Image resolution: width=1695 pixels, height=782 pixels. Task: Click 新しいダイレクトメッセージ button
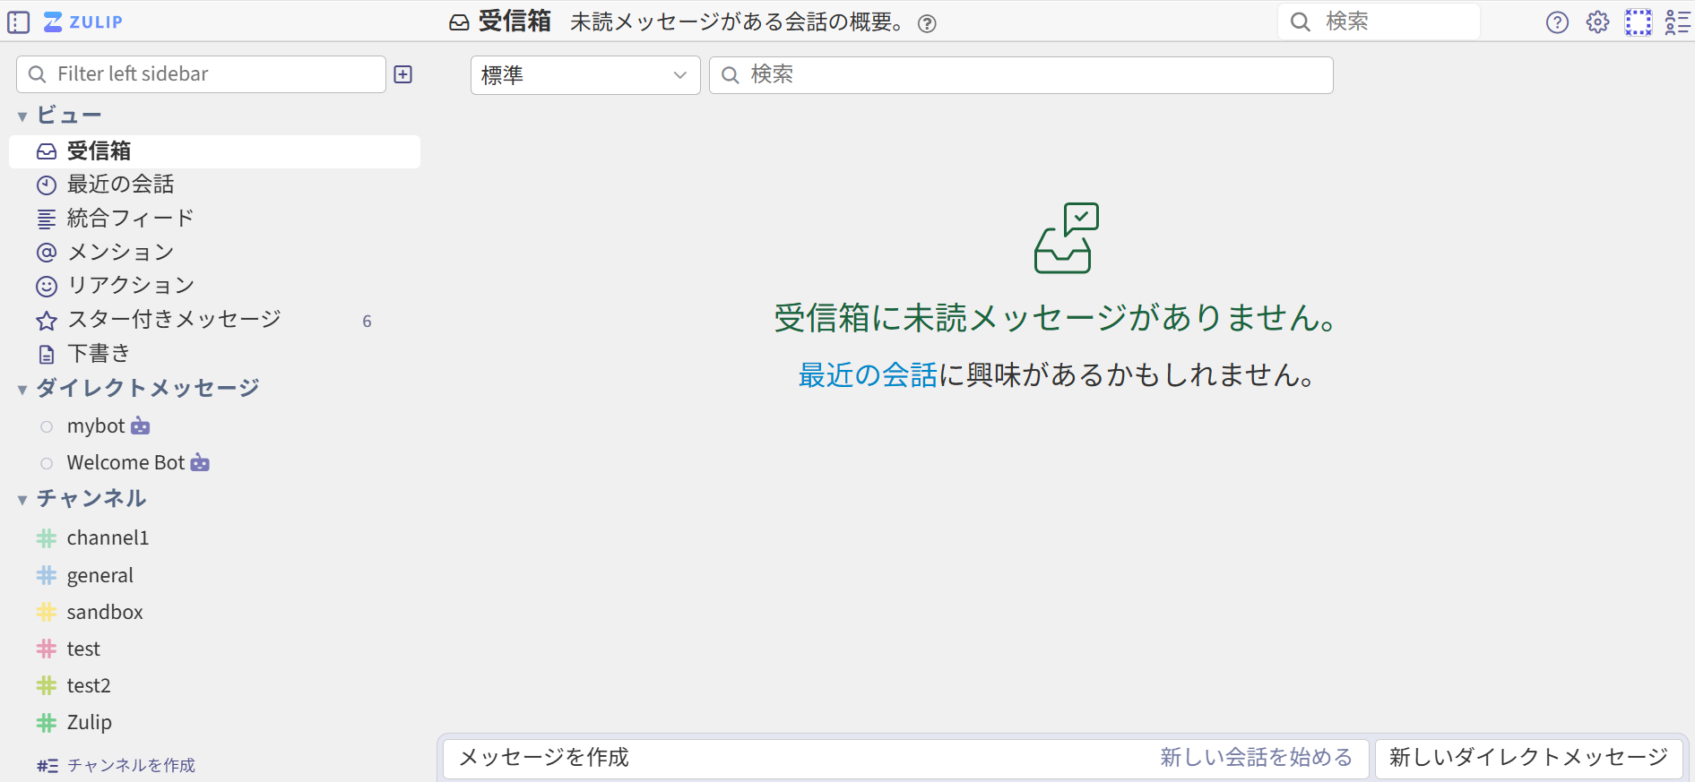pos(1528,758)
